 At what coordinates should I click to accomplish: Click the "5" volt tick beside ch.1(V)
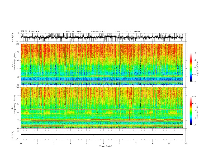click(18, 33)
